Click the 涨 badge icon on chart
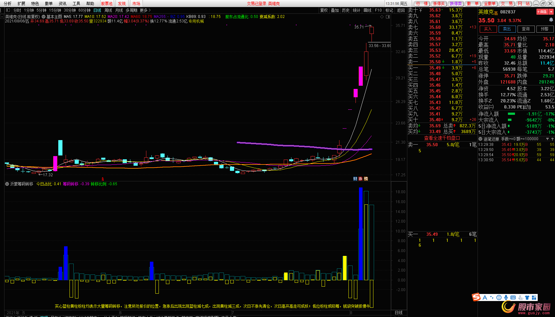Screen dimensions: 555x317 (x=361, y=179)
